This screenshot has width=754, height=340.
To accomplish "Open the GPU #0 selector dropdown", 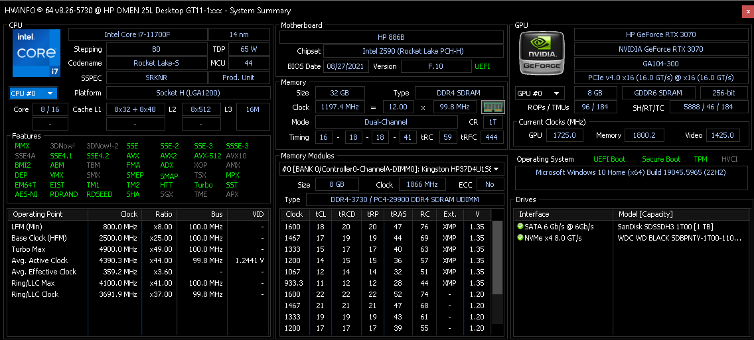I will tap(539, 93).
